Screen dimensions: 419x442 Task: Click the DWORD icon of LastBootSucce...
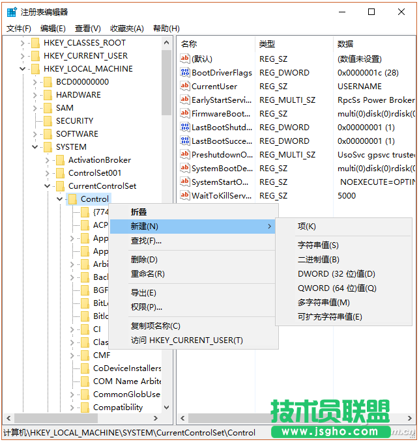click(x=185, y=141)
